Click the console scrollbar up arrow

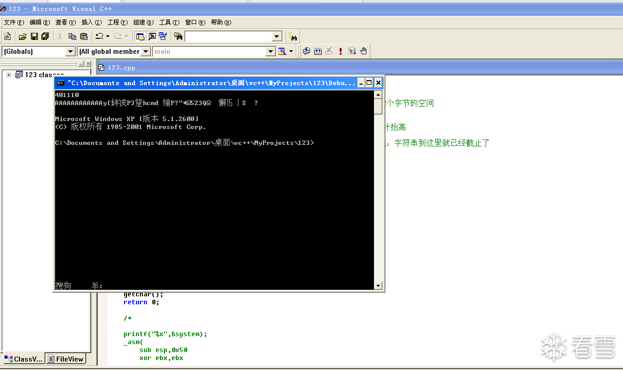(x=378, y=95)
